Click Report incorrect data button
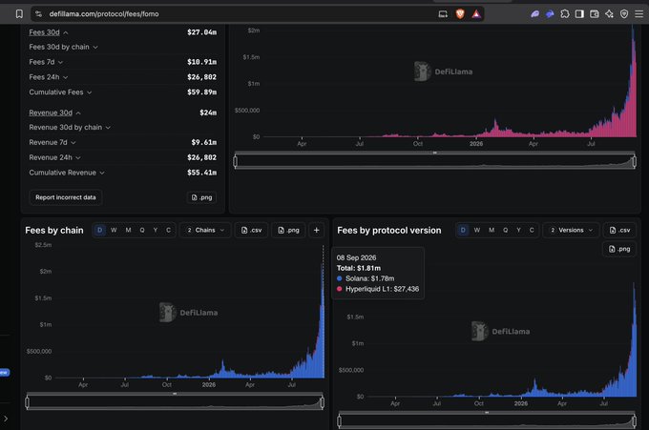Viewport: 649px width, 430px height. click(x=66, y=197)
